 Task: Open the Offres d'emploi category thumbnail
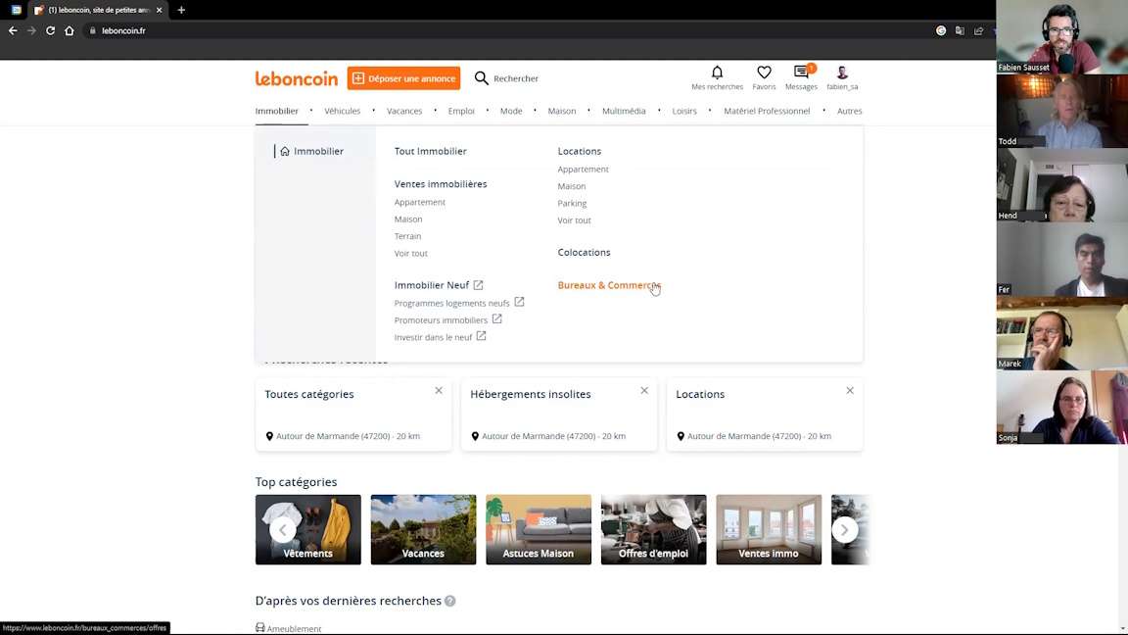pos(653,529)
